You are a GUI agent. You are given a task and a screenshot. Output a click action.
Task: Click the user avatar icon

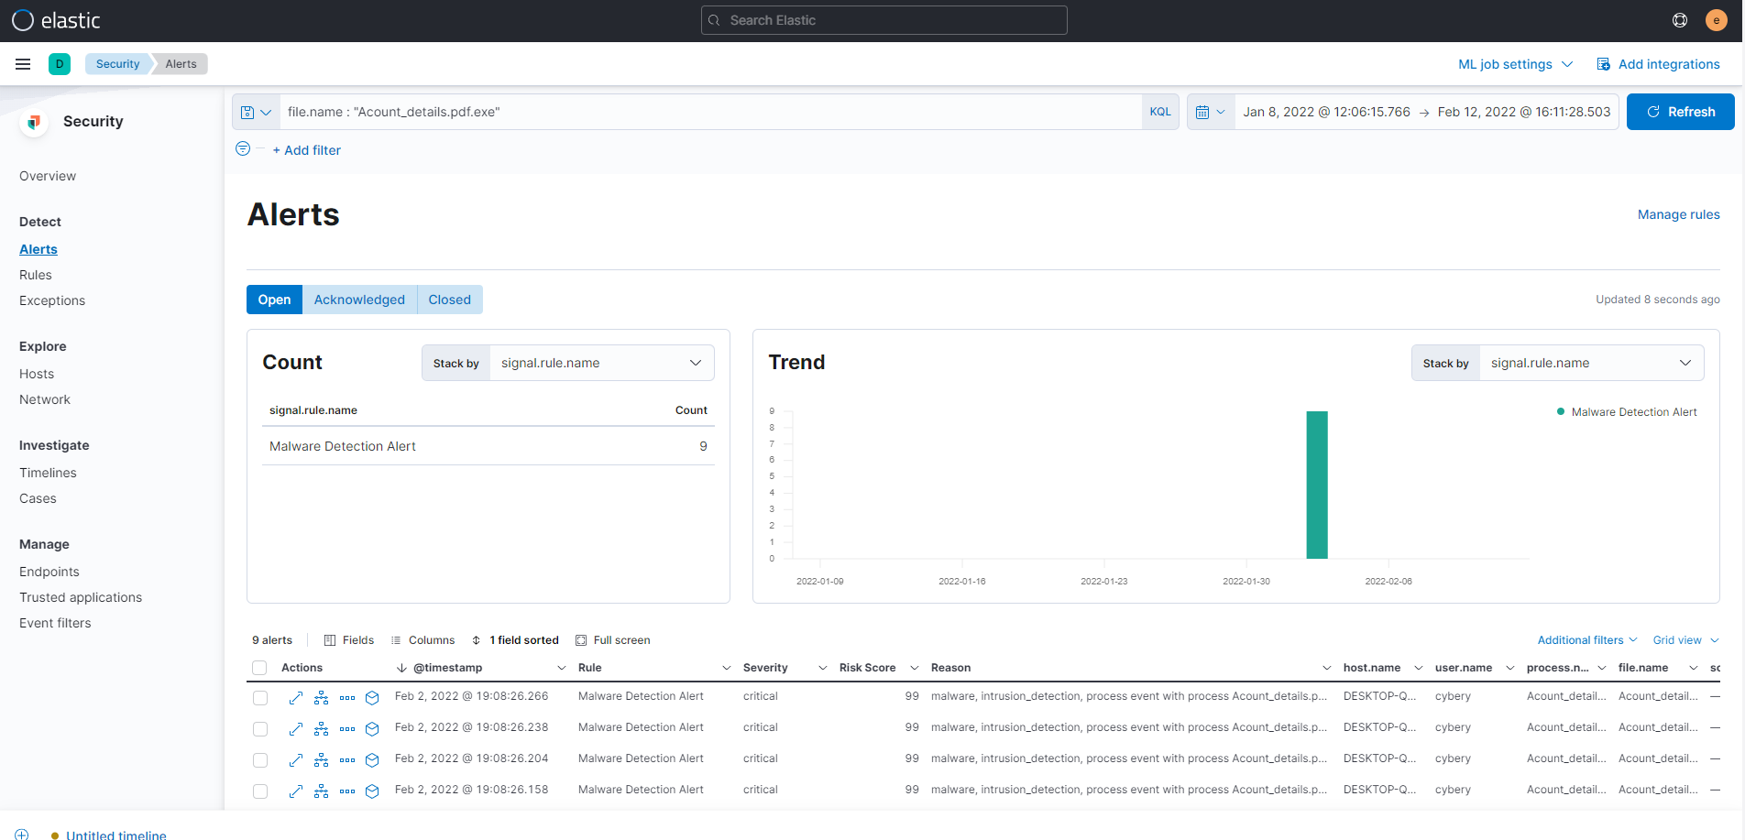coord(1716,20)
